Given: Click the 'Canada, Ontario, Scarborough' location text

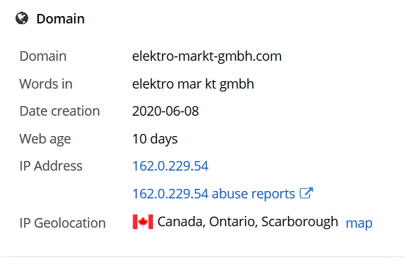Looking at the screenshot, I should (248, 222).
